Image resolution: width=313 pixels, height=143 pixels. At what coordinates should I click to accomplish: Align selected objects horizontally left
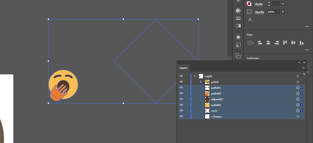[x=260, y=42]
